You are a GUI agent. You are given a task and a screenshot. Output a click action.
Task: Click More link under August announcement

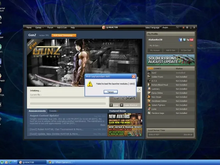coord(103,125)
